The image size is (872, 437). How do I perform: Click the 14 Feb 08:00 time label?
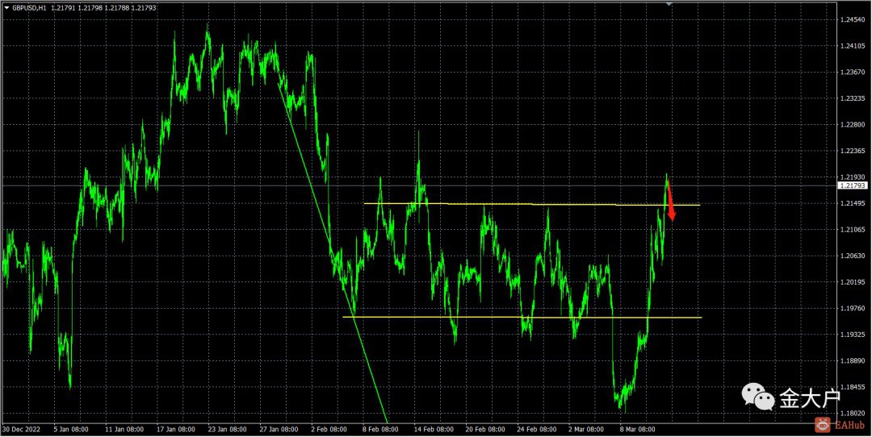(435, 430)
